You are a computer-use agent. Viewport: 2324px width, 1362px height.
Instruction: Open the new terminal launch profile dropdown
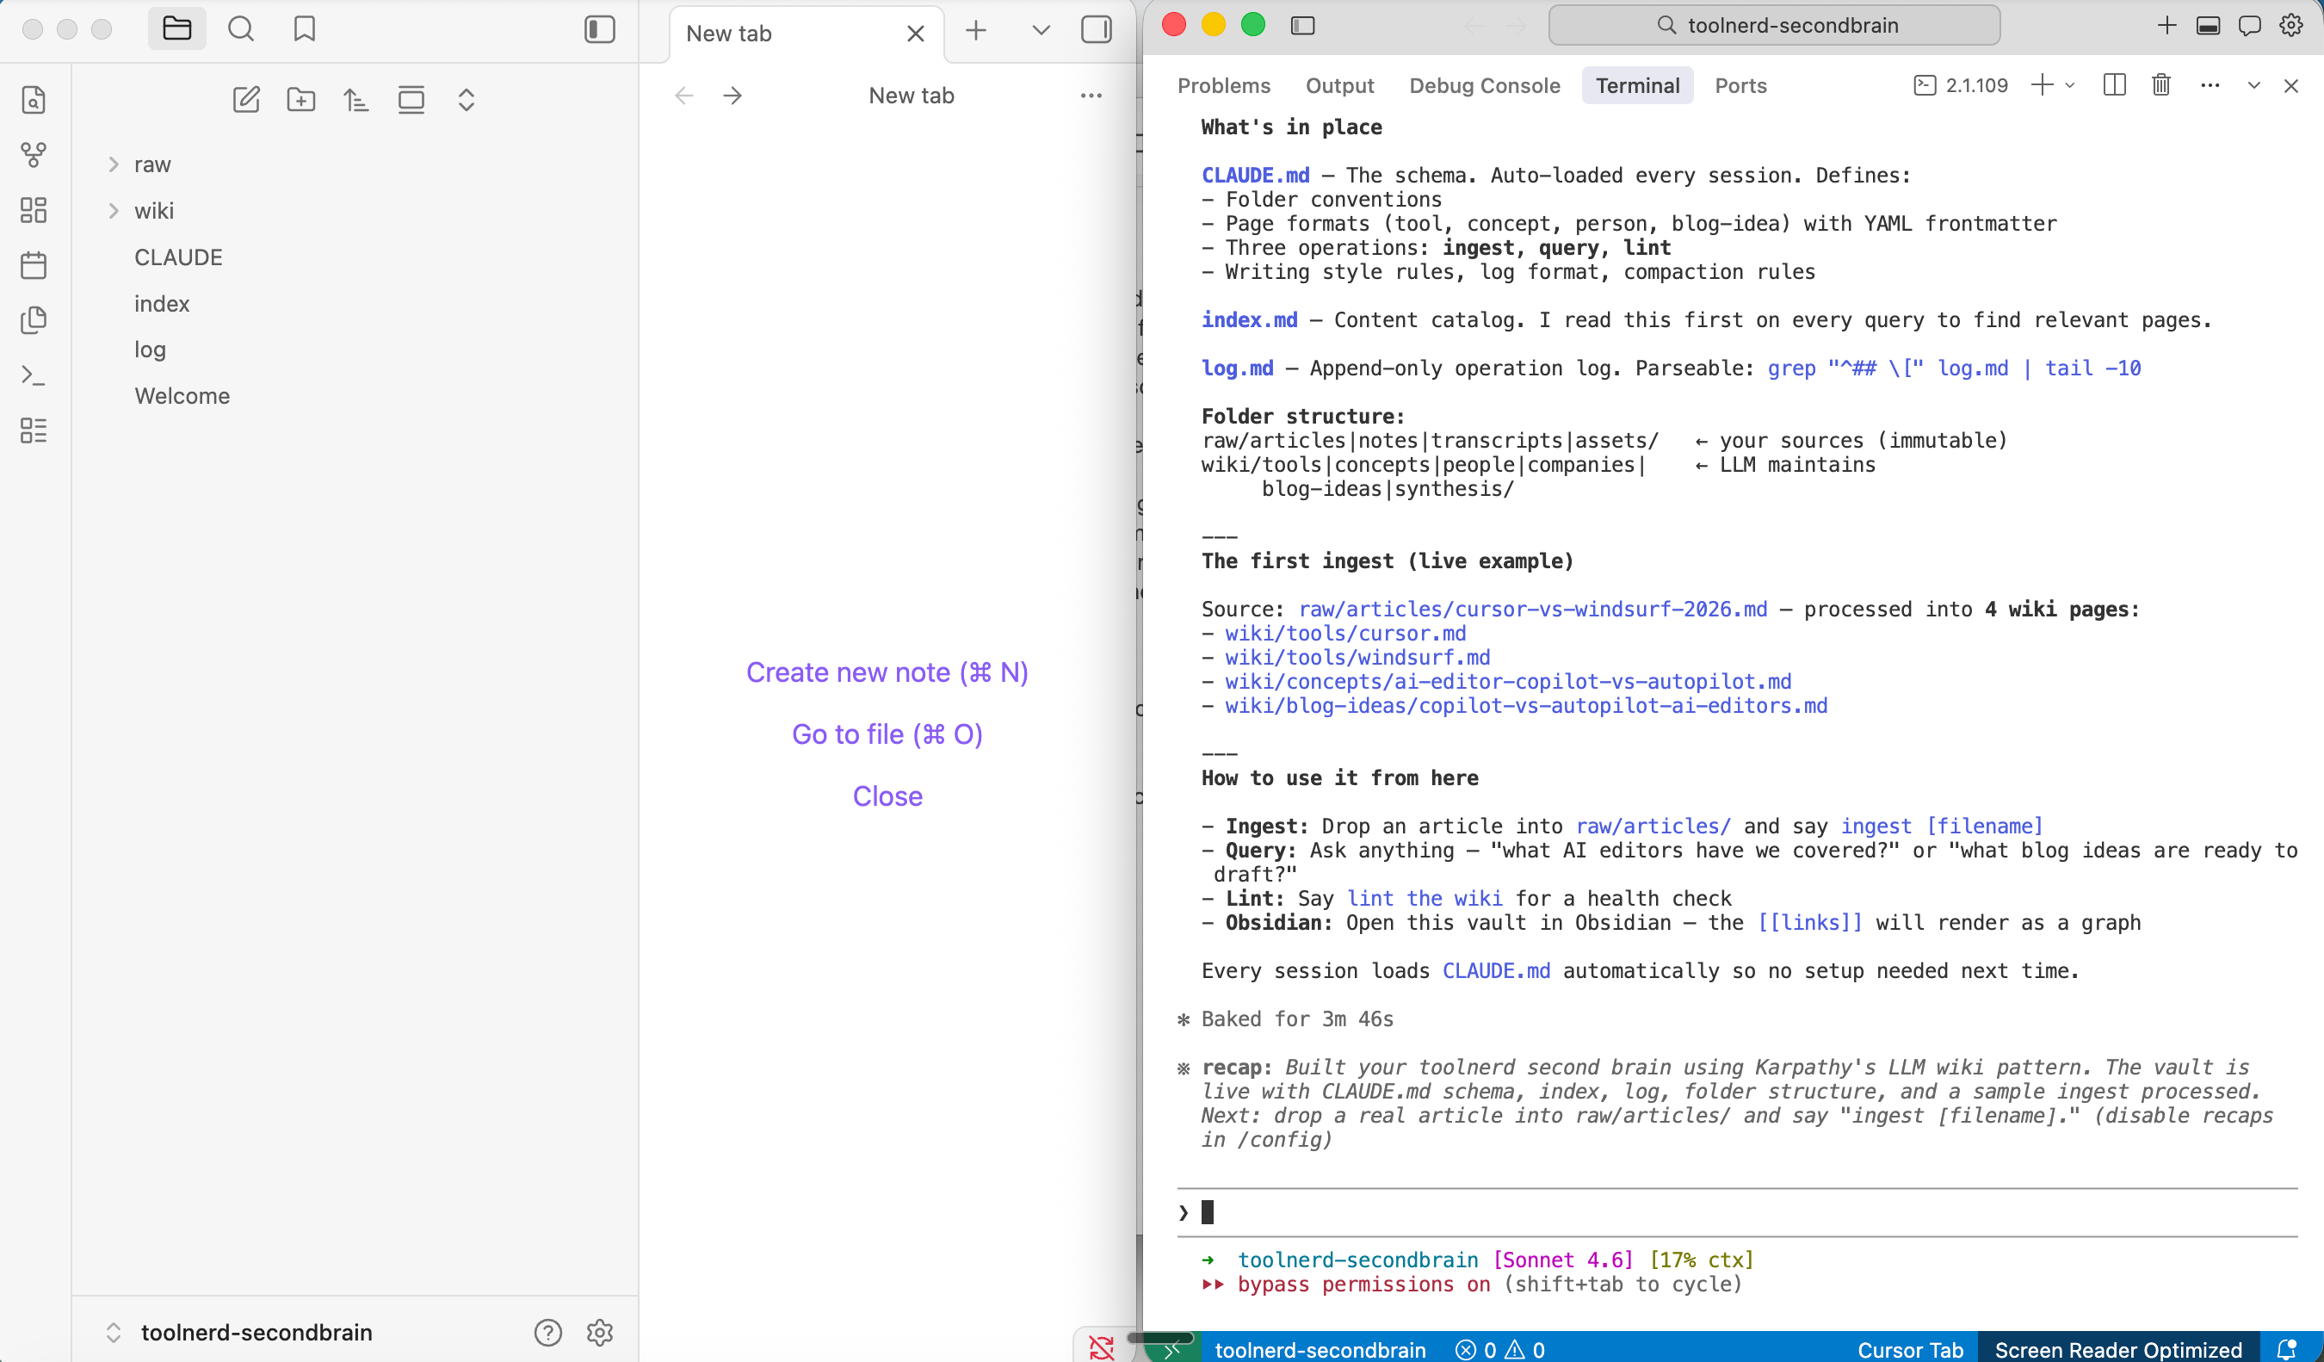coord(2069,86)
